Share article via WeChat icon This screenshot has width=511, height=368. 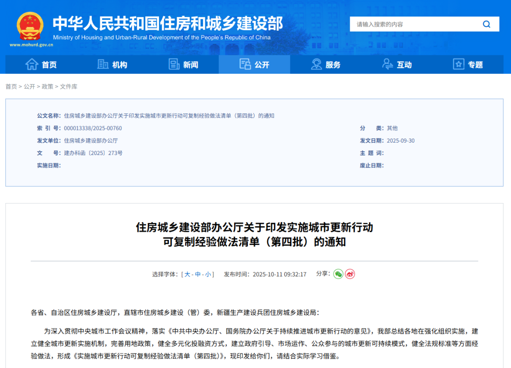point(338,274)
